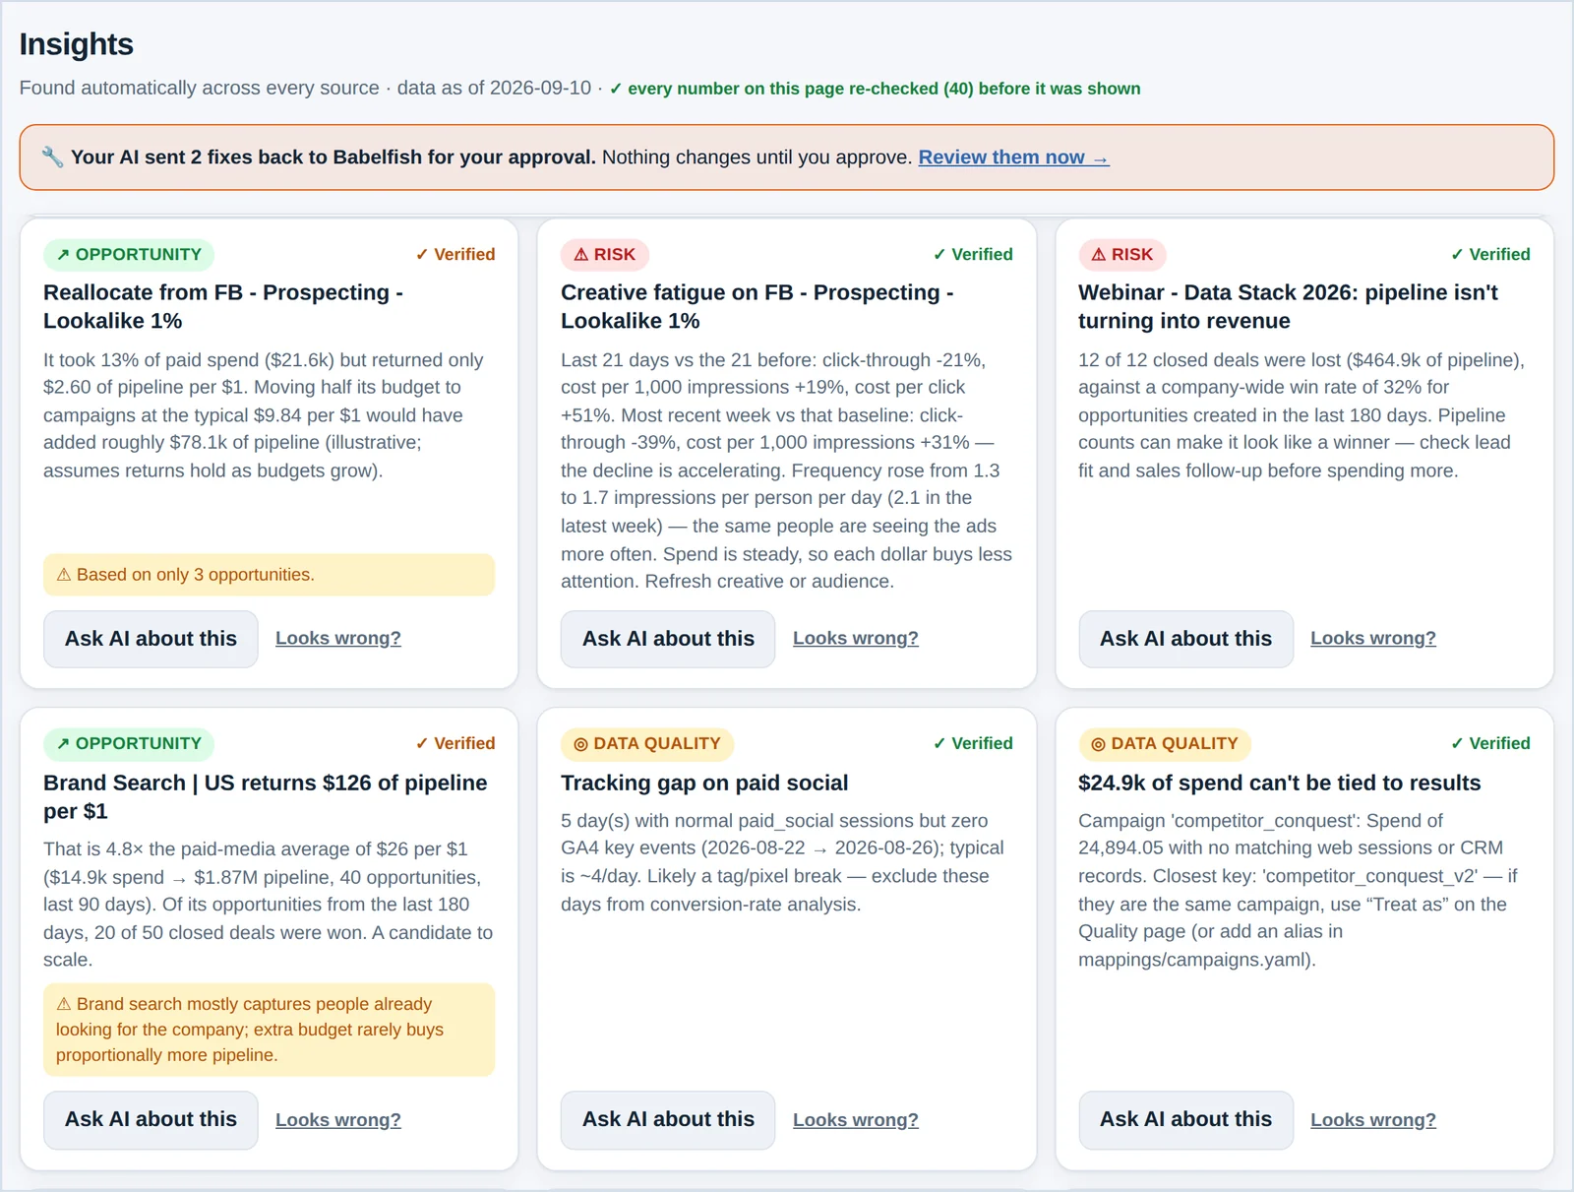Click the DATA QUALITY badge on $24.9k spend card

click(x=1165, y=743)
